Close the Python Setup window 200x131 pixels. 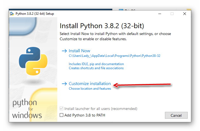coord(185,14)
